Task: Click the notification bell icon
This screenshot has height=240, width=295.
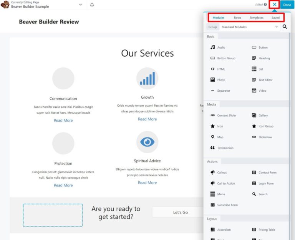Action: pos(92,5)
